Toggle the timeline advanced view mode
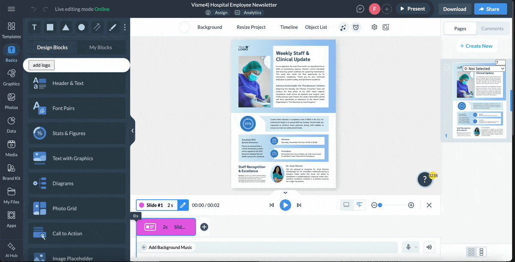Screen dimensions: 515x262 pyautogui.click(x=359, y=205)
